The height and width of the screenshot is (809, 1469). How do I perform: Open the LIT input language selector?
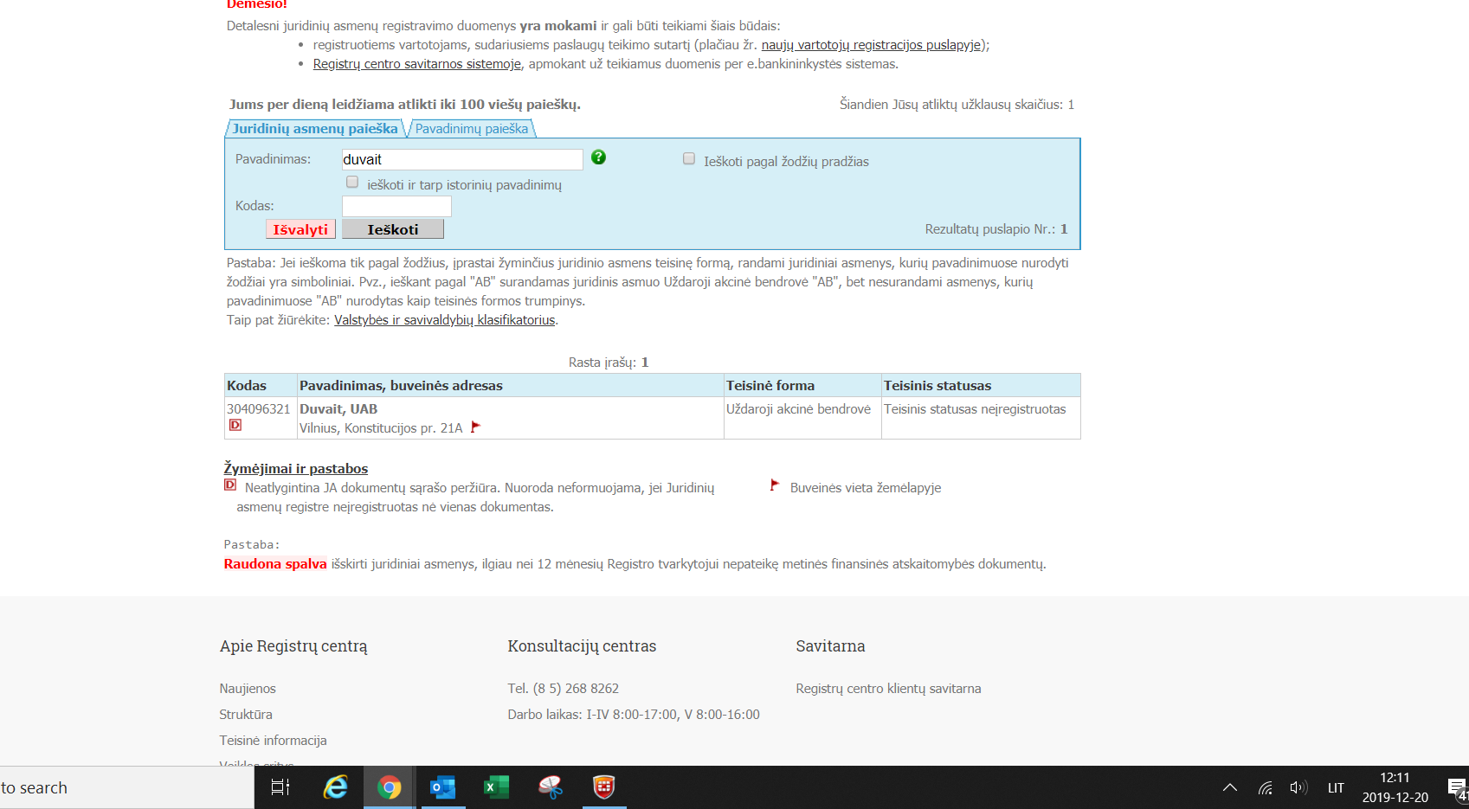(1336, 787)
